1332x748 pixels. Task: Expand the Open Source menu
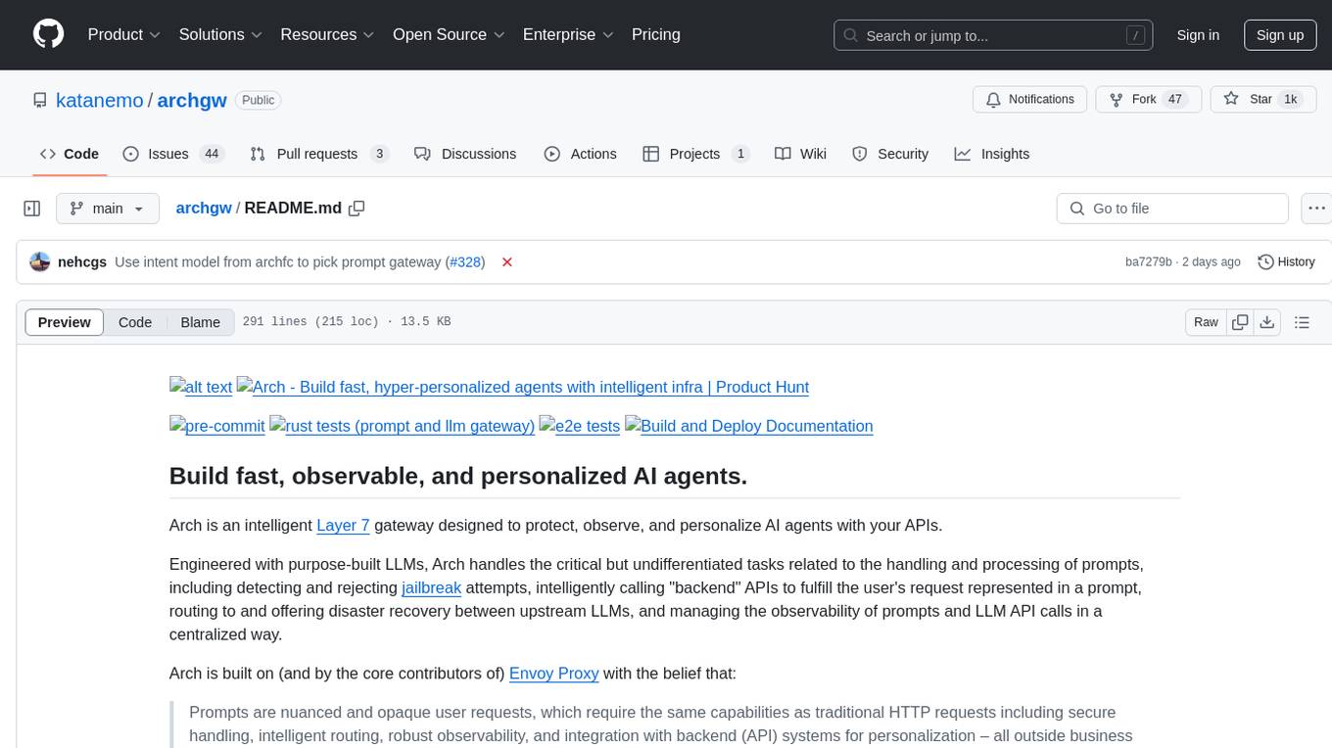pos(449,34)
